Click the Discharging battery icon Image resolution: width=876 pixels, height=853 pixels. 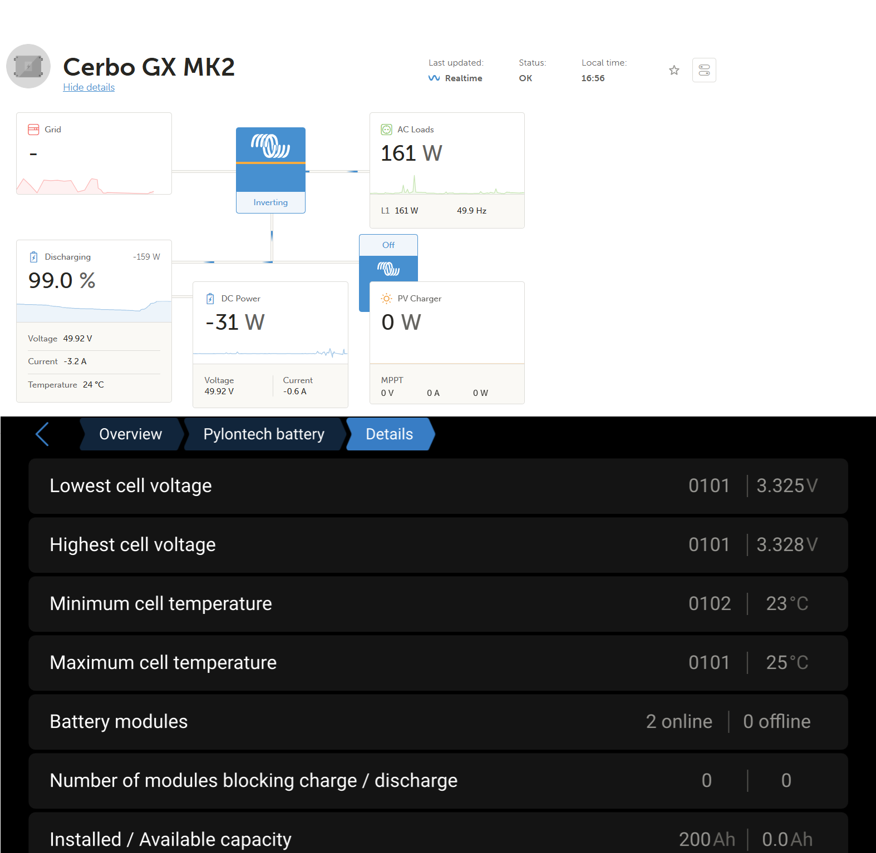34,257
